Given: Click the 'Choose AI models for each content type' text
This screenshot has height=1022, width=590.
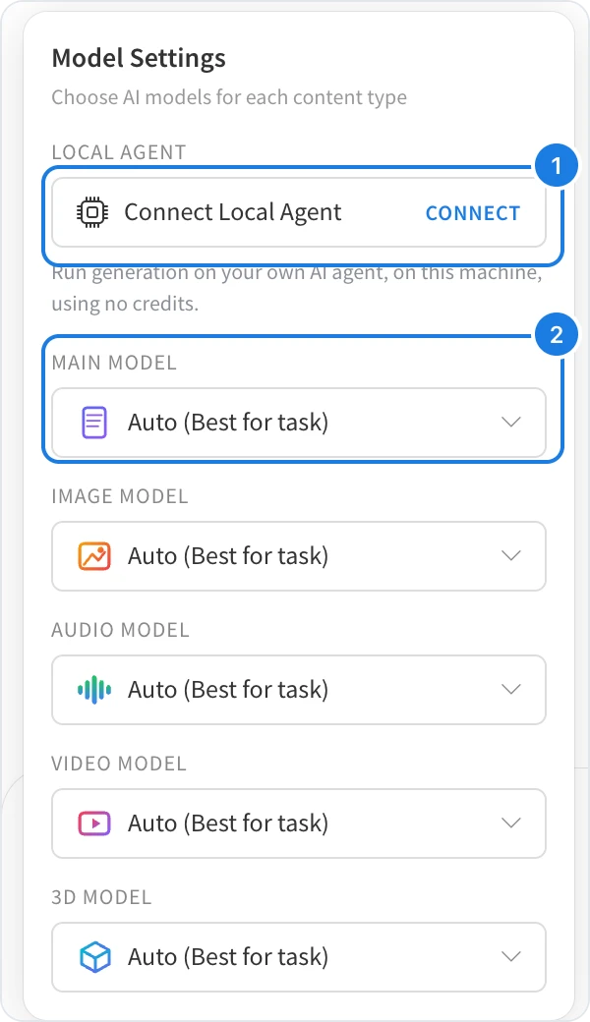Looking at the screenshot, I should click(x=229, y=97).
